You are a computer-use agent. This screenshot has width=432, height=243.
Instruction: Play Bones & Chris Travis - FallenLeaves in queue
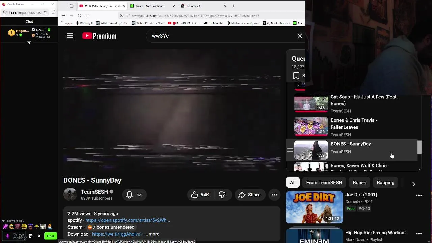coord(352,127)
